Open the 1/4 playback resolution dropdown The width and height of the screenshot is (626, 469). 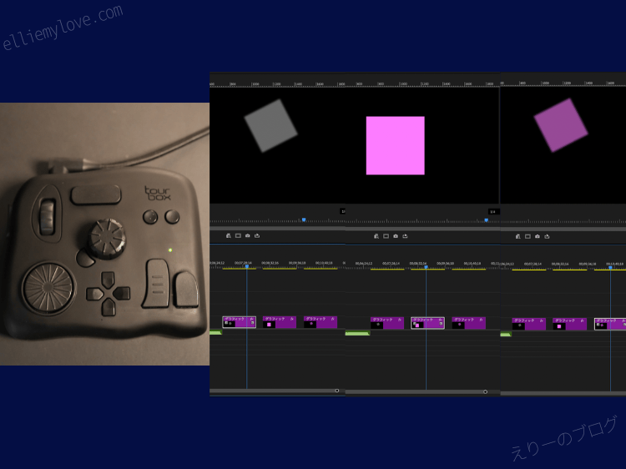coord(493,212)
